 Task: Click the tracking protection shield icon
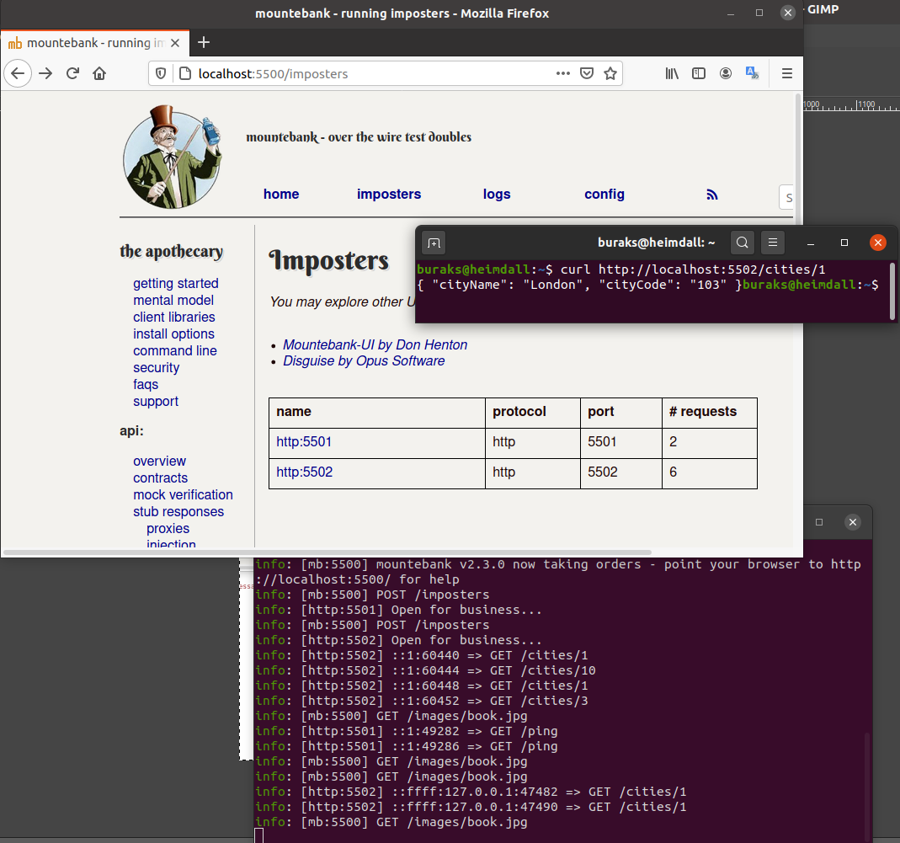click(160, 73)
